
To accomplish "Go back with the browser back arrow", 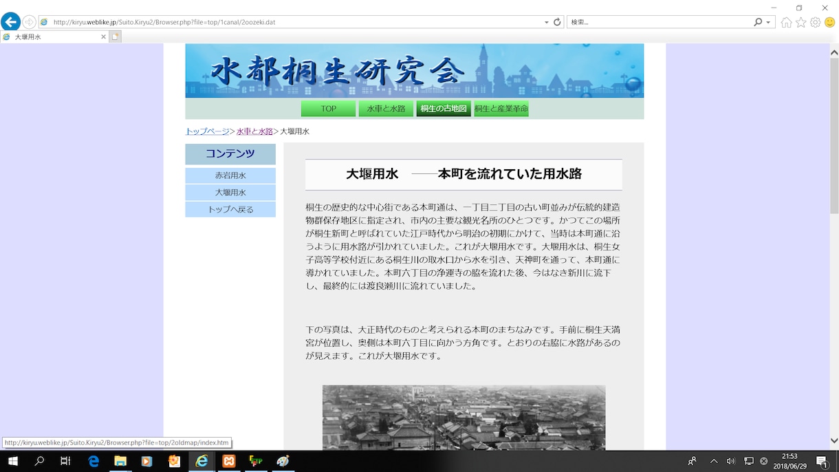I will click(10, 22).
